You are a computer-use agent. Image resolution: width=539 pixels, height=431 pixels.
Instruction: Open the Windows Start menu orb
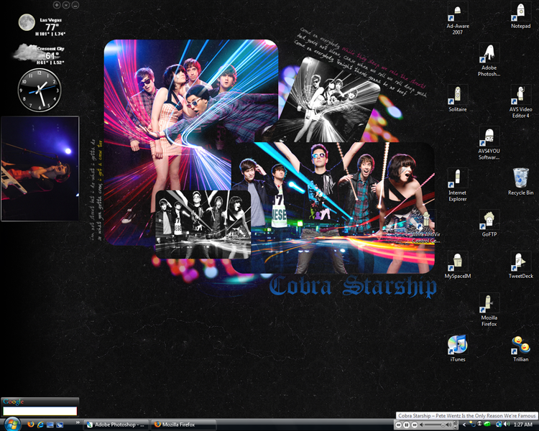pos(12,425)
